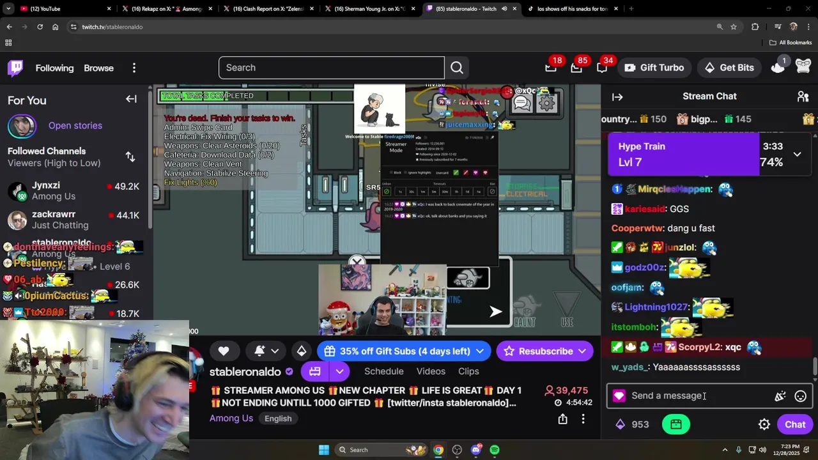The width and height of the screenshot is (818, 460).
Task: Collapse the For You sidebar
Action: pyautogui.click(x=131, y=99)
